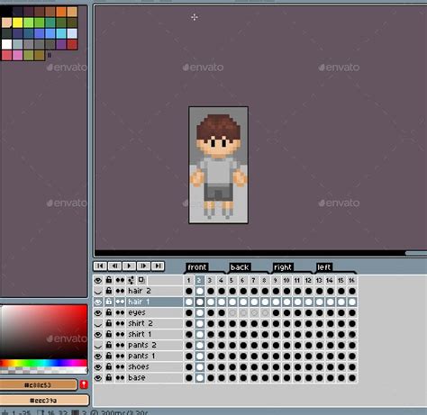Hide the shirt 1 layer
The width and height of the screenshot is (427, 415).
point(98,334)
